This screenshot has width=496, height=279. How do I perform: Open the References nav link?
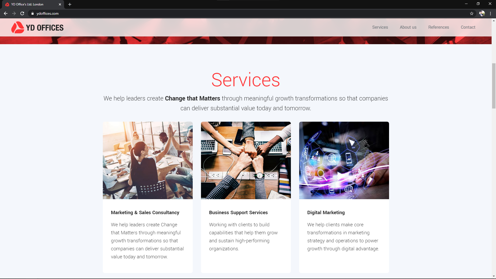tap(439, 27)
